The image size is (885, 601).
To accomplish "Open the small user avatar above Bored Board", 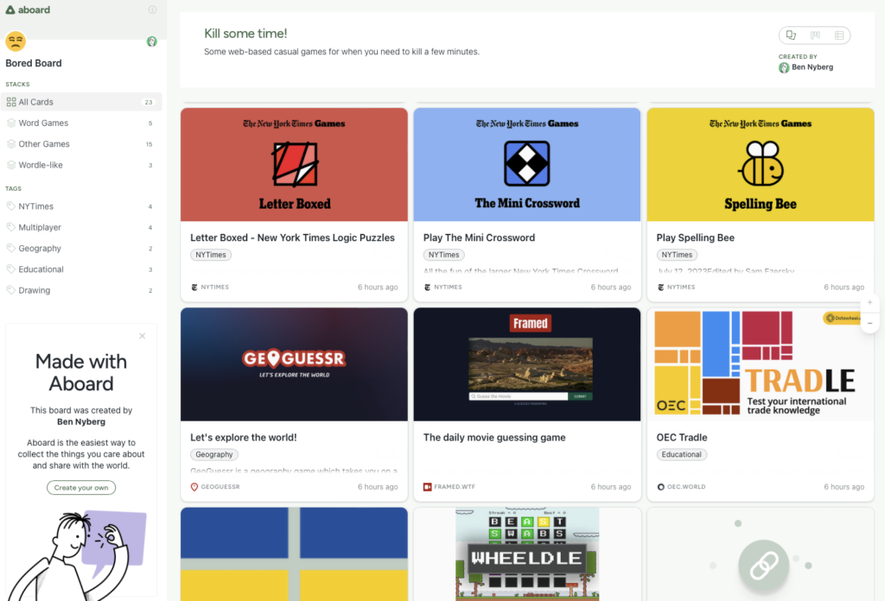I will [152, 41].
